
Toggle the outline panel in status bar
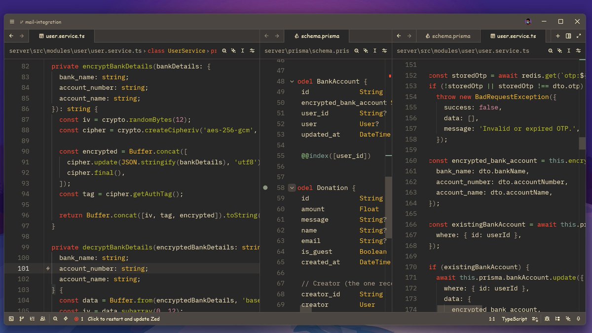pos(32,319)
